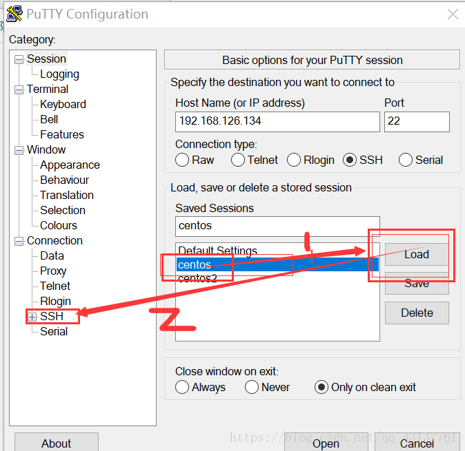Image resolution: width=465 pixels, height=451 pixels.
Task: Open the Data settings category
Action: (52, 255)
